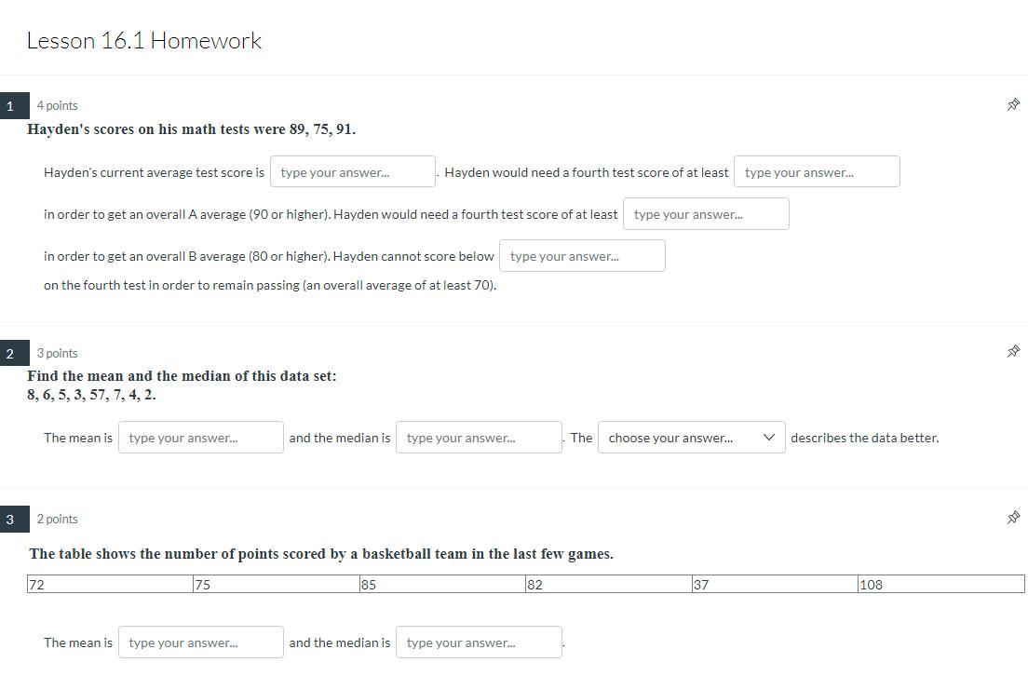
Task: Click Hayden's current average score field
Action: [x=352, y=172]
